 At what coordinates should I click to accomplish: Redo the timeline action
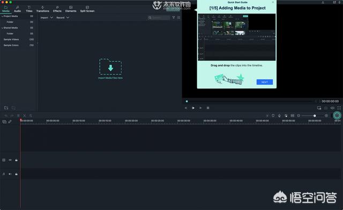pyautogui.click(x=12, y=116)
